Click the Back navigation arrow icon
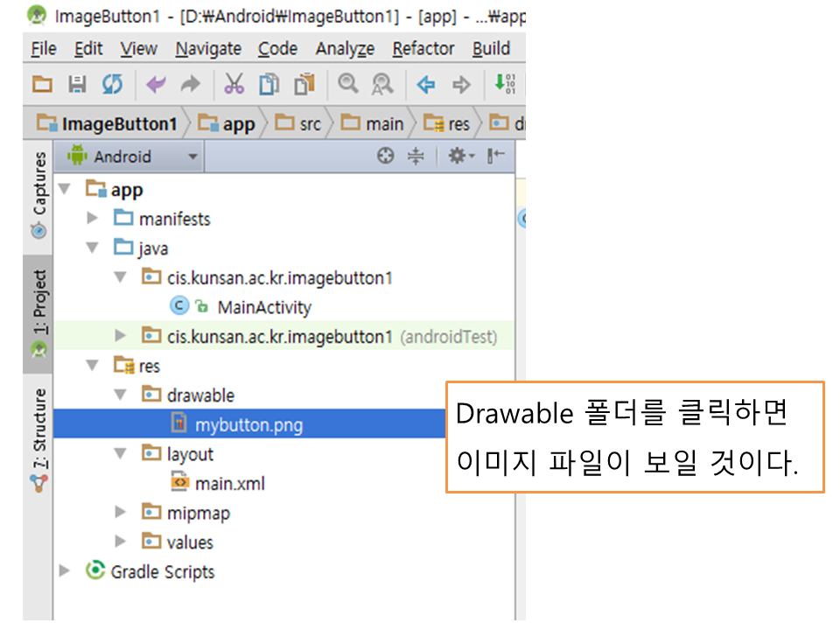 point(426,85)
